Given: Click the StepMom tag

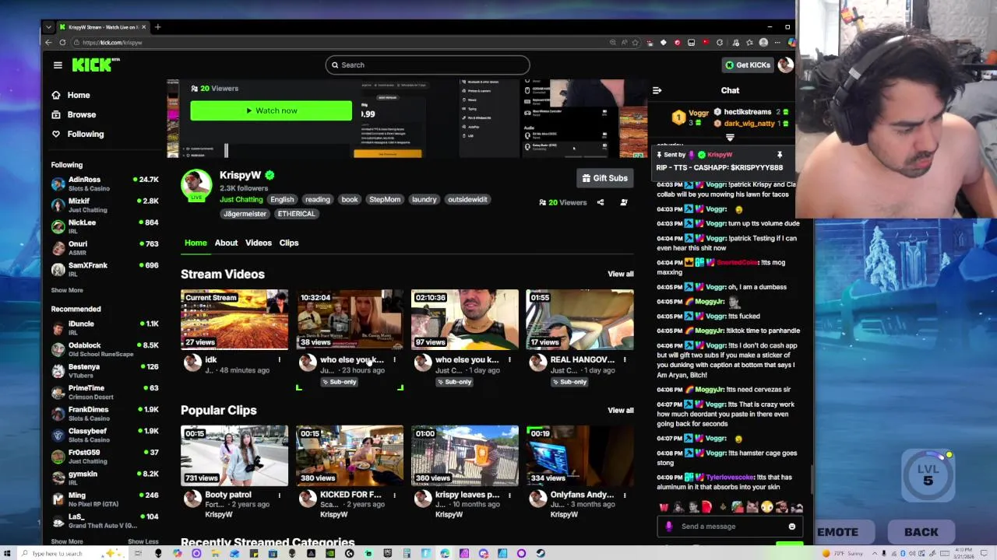Looking at the screenshot, I should click(385, 199).
